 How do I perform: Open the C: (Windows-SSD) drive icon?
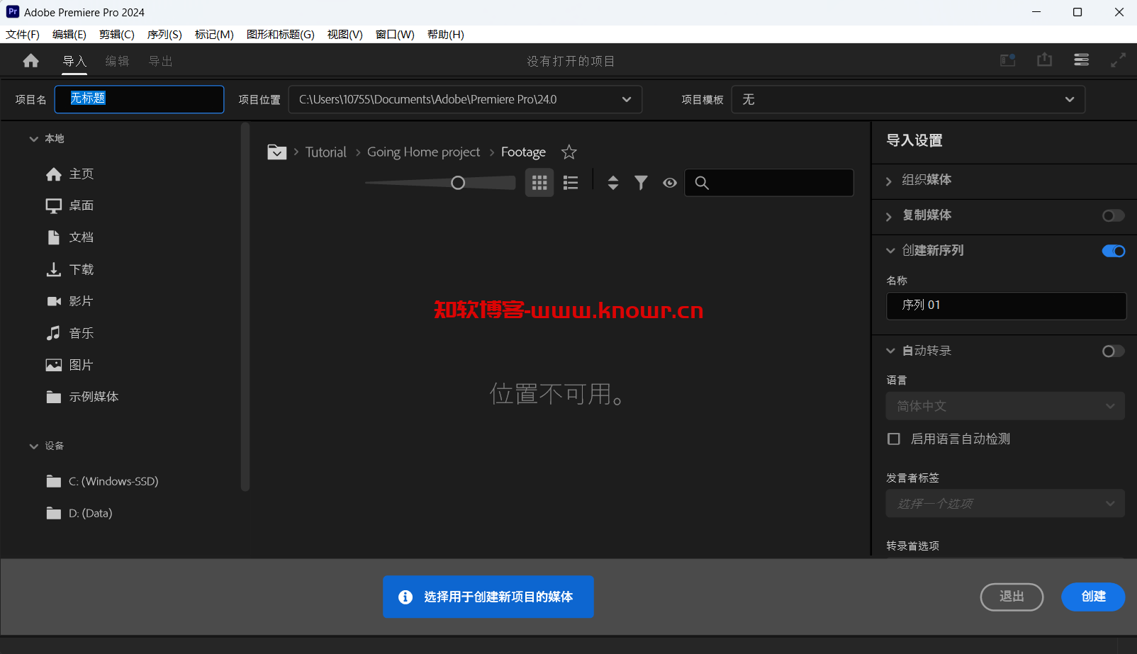[x=54, y=482]
